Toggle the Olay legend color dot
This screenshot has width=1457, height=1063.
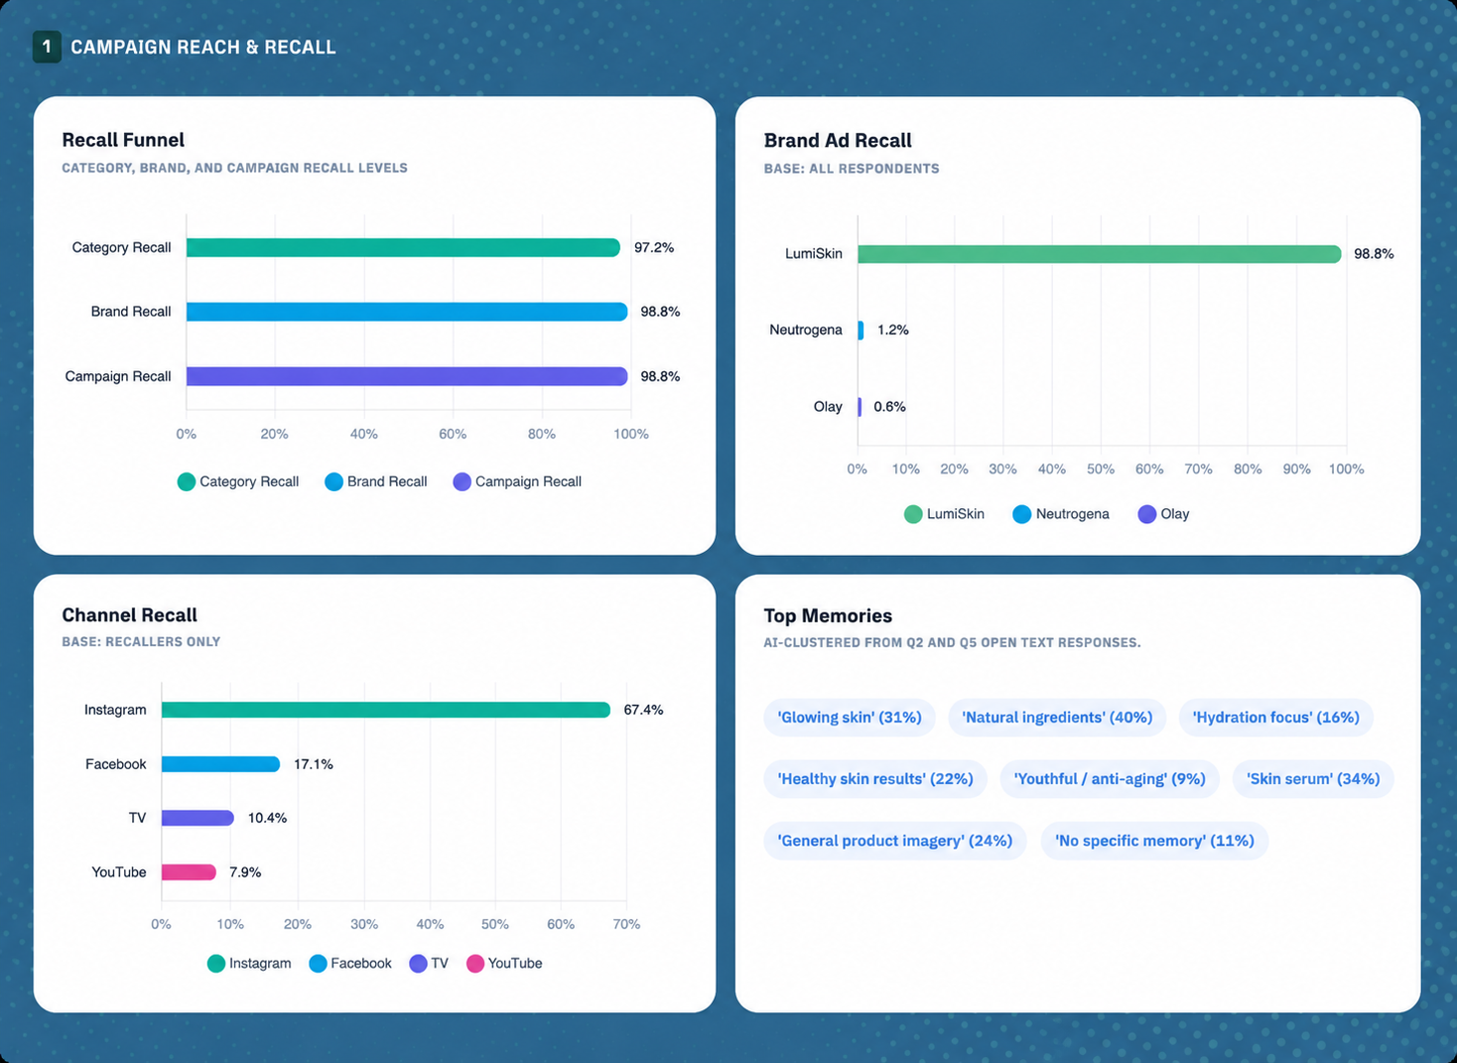tap(1146, 514)
